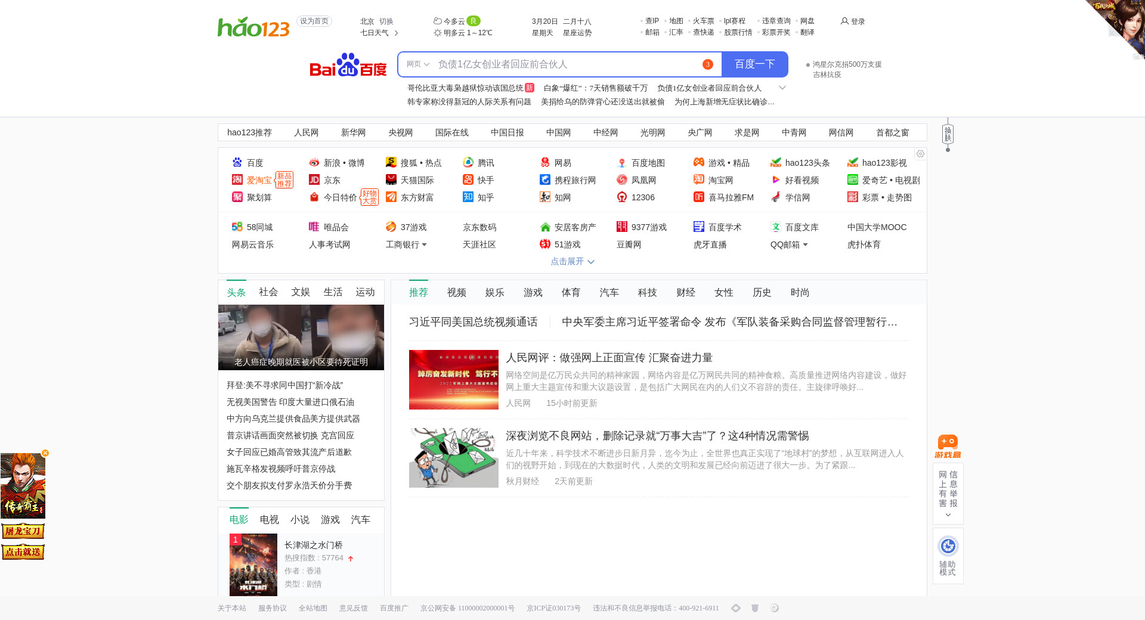Screen dimensions: 1145x620
Task: Switch to the 科技 news tab
Action: point(647,293)
